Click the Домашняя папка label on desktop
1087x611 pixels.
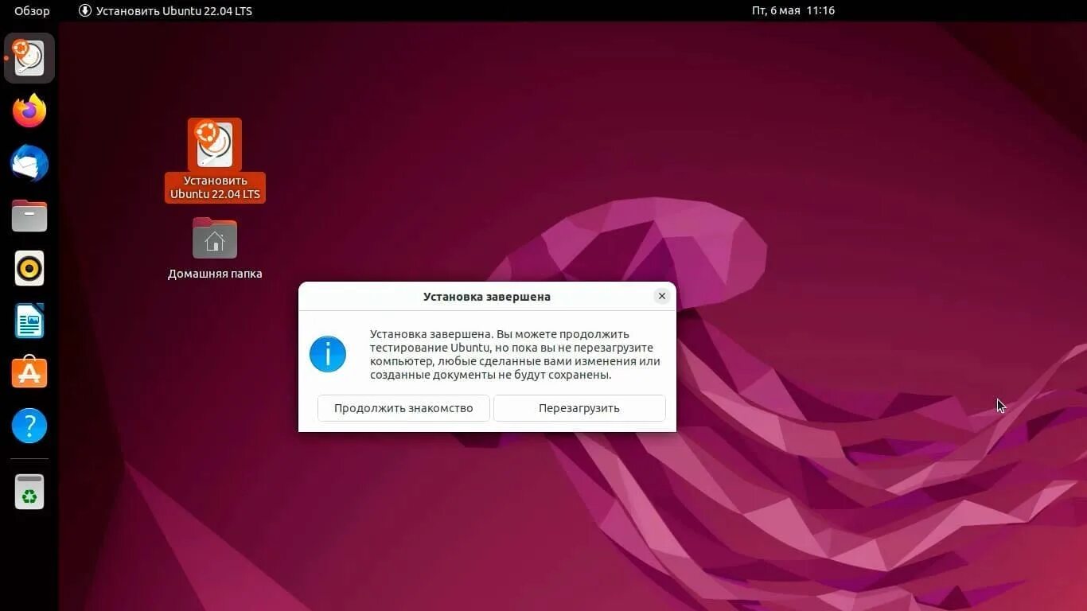(x=215, y=274)
